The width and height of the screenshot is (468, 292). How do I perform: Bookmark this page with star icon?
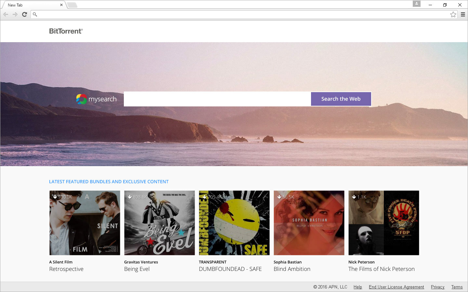[453, 14]
